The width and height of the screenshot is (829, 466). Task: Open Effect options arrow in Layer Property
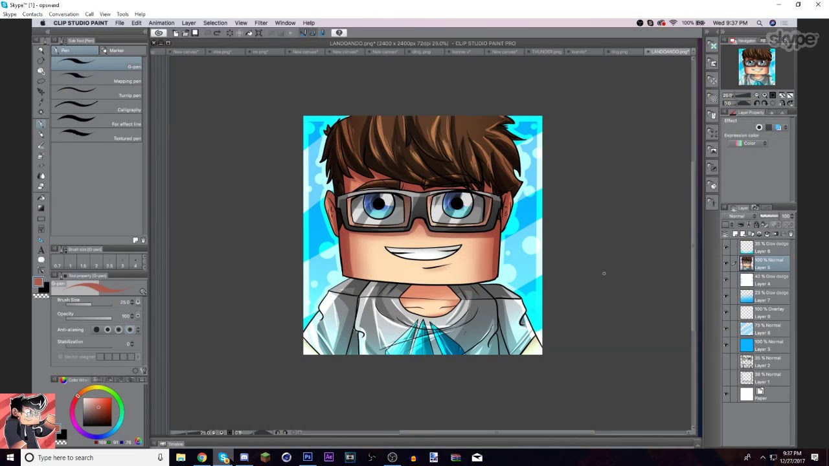pos(786,128)
